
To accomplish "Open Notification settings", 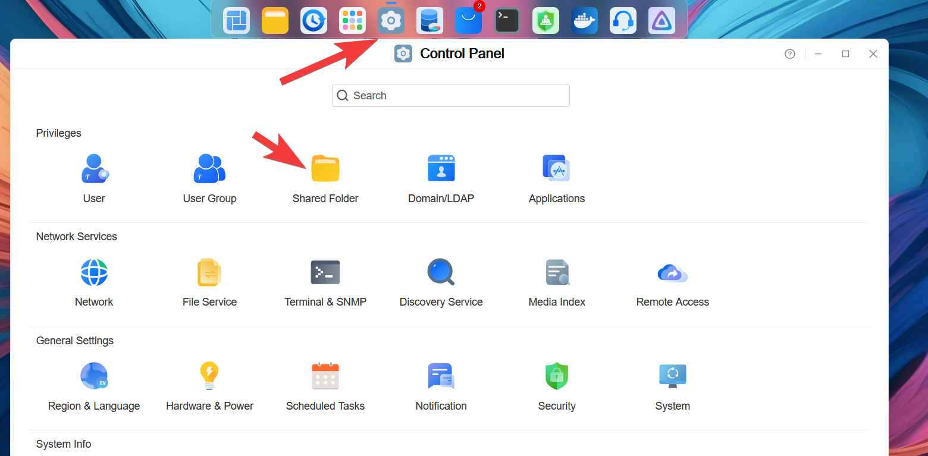I will coord(441,376).
